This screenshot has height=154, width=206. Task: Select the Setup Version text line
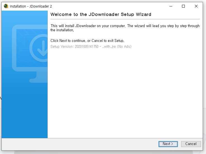click(91, 47)
